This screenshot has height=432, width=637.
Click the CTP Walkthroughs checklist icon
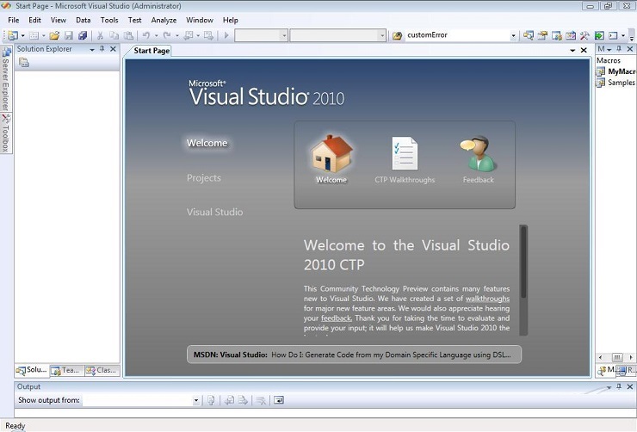tap(405, 153)
